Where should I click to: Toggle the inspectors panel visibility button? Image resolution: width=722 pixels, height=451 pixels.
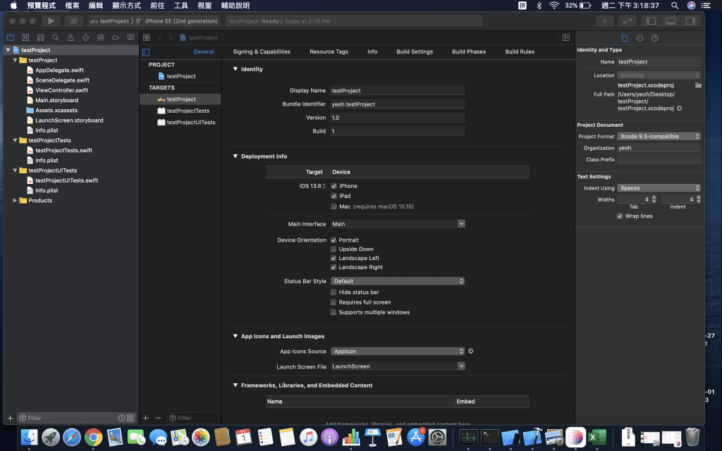[691, 20]
